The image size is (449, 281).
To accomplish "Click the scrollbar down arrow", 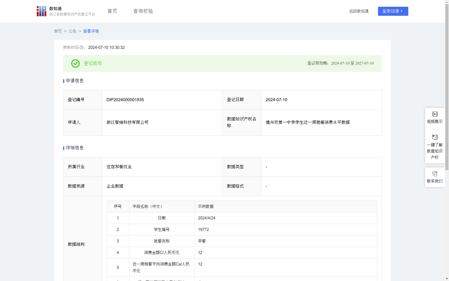I will (x=447, y=279).
